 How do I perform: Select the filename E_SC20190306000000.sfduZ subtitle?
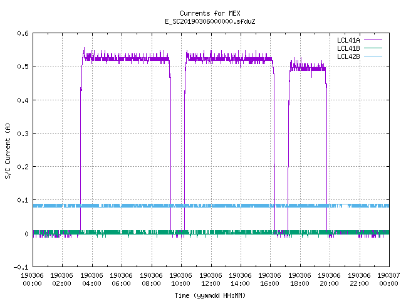pos(210,21)
